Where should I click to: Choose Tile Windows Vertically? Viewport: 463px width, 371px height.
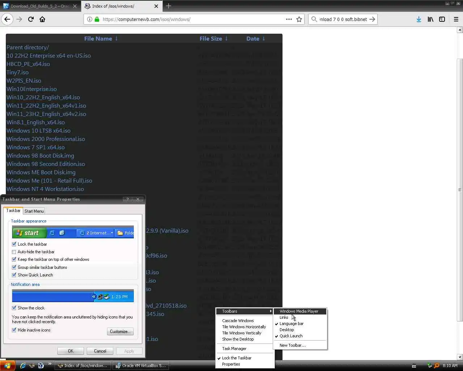(x=245, y=333)
